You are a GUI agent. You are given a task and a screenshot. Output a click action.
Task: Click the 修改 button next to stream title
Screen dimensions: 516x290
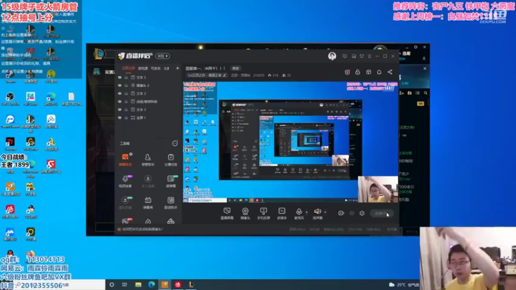click(235, 68)
